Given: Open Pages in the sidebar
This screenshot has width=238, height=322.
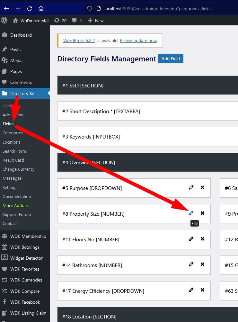Looking at the screenshot, I should pos(16,71).
